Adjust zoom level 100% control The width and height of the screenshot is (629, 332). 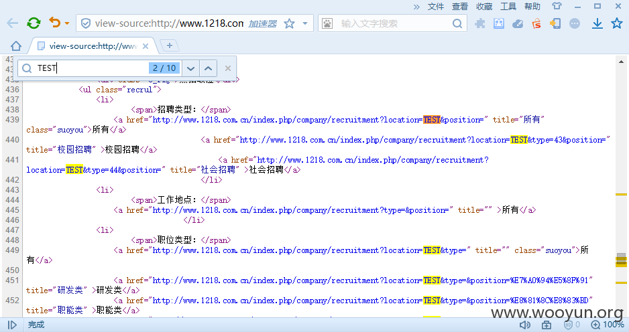click(608, 325)
